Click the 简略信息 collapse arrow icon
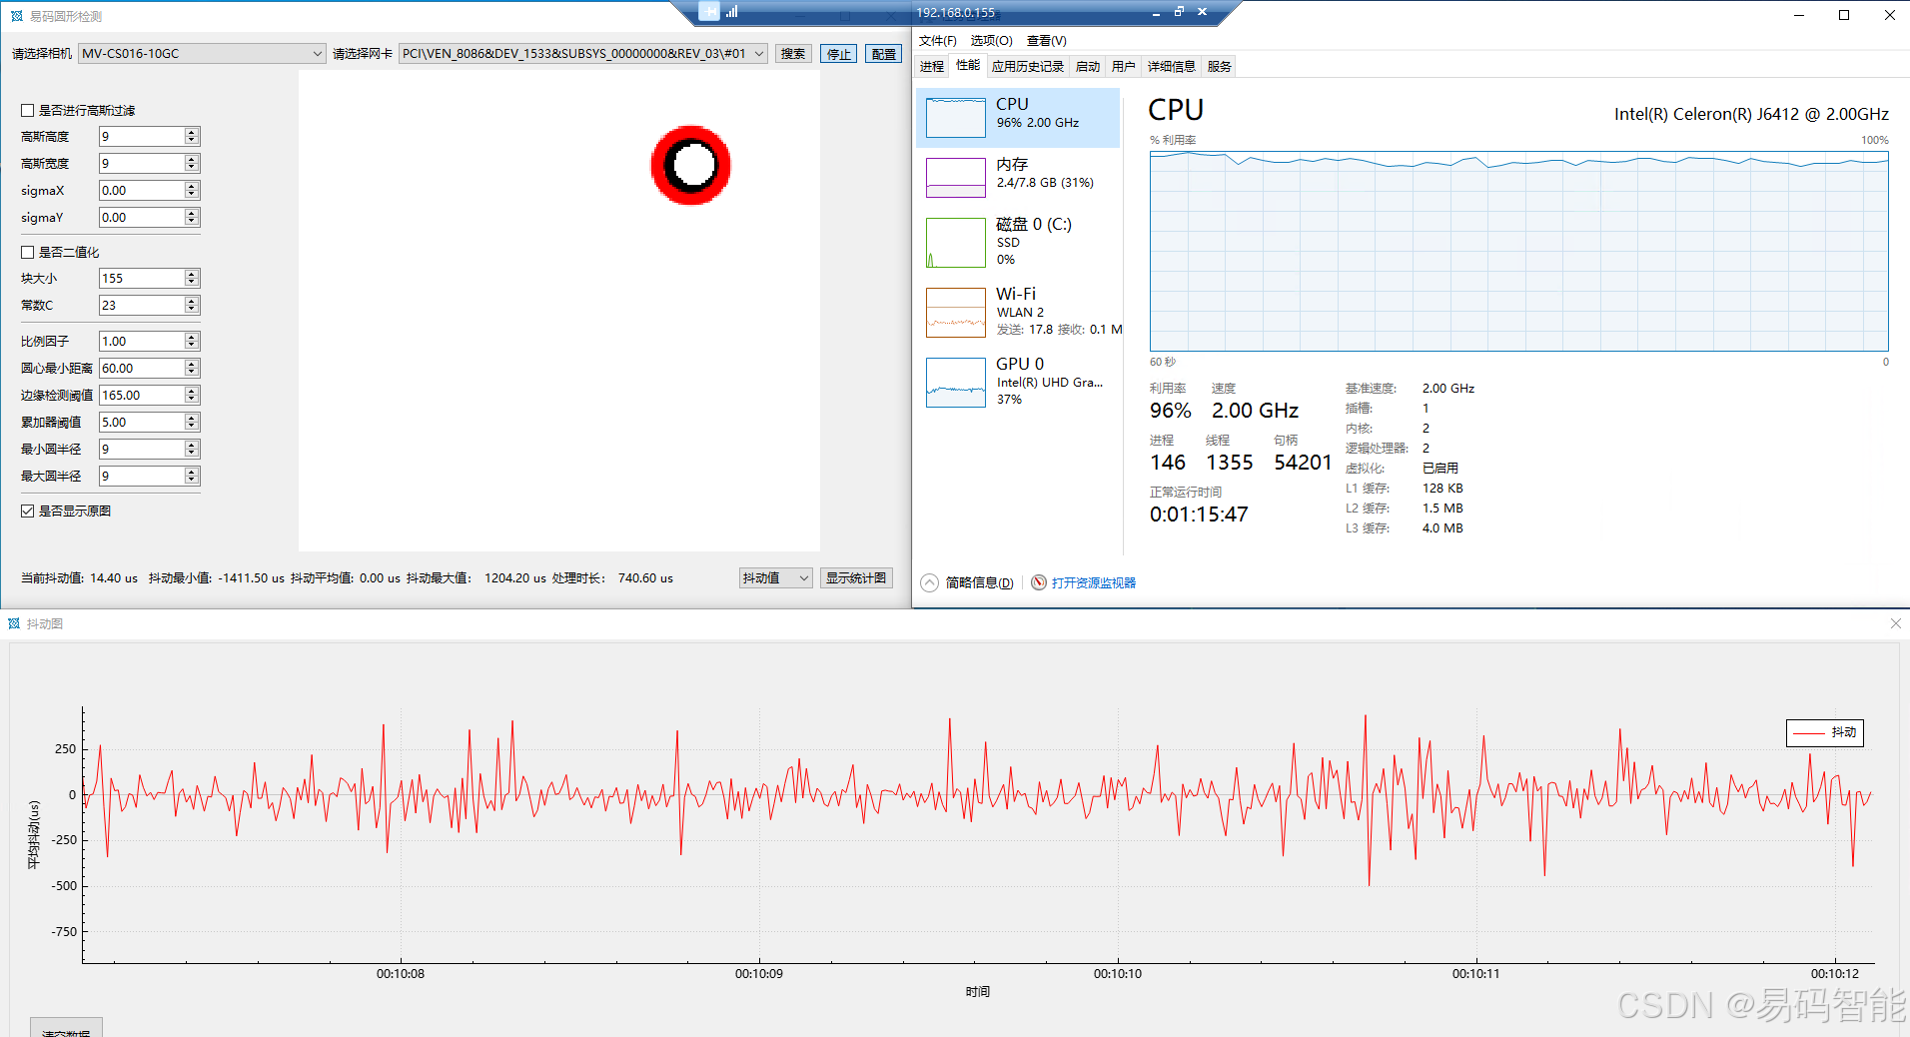 (x=929, y=582)
